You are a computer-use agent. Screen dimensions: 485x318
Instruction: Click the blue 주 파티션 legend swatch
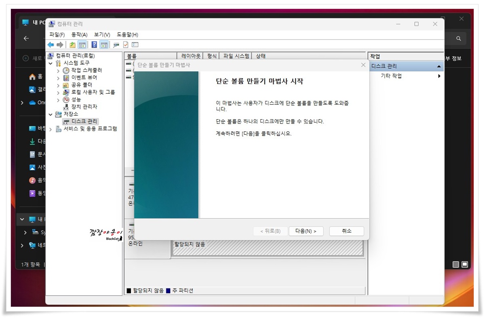168,291
